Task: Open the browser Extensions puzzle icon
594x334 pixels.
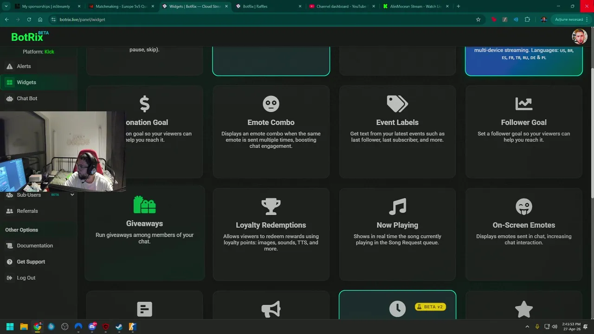Action: point(527,19)
